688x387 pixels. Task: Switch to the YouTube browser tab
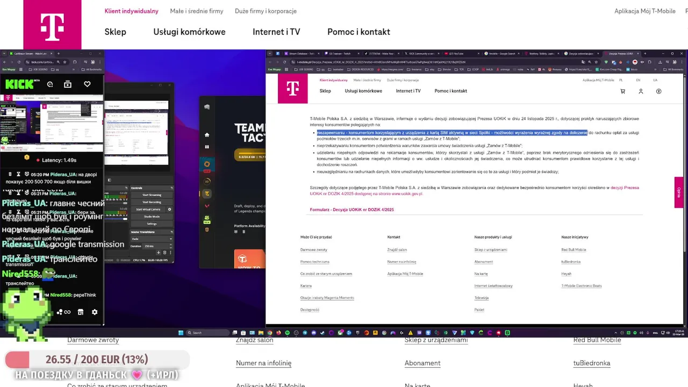coord(462,54)
